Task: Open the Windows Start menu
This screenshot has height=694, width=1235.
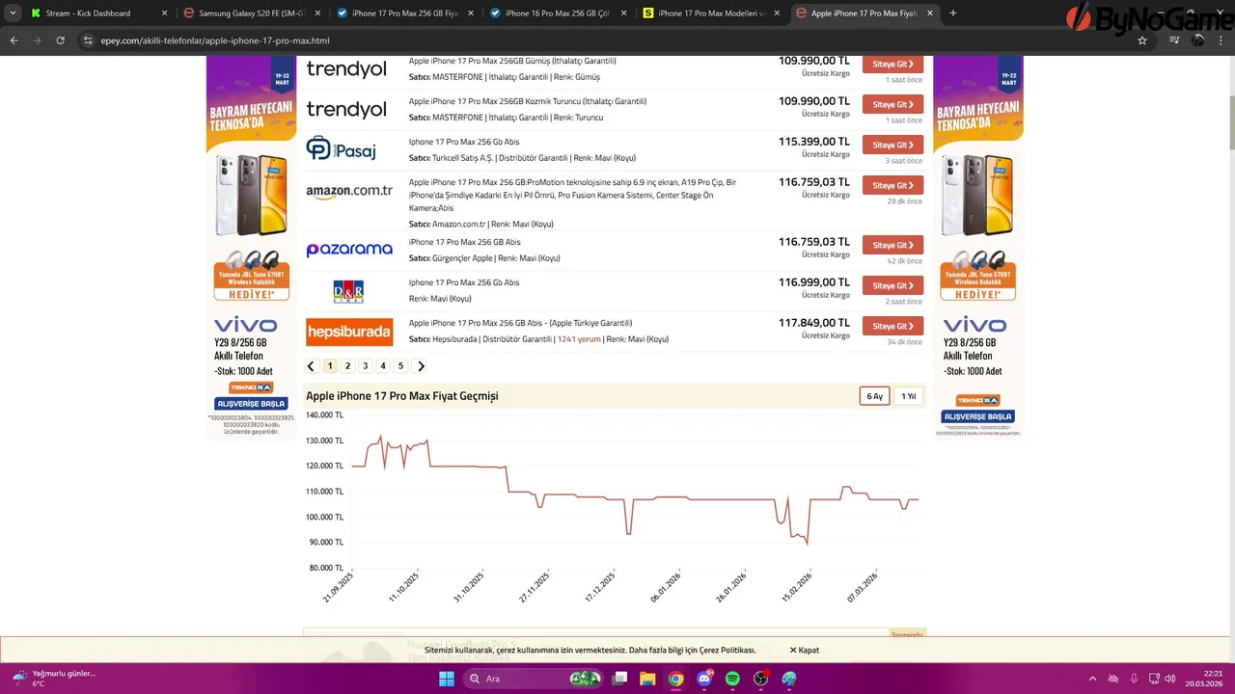Action: click(447, 679)
